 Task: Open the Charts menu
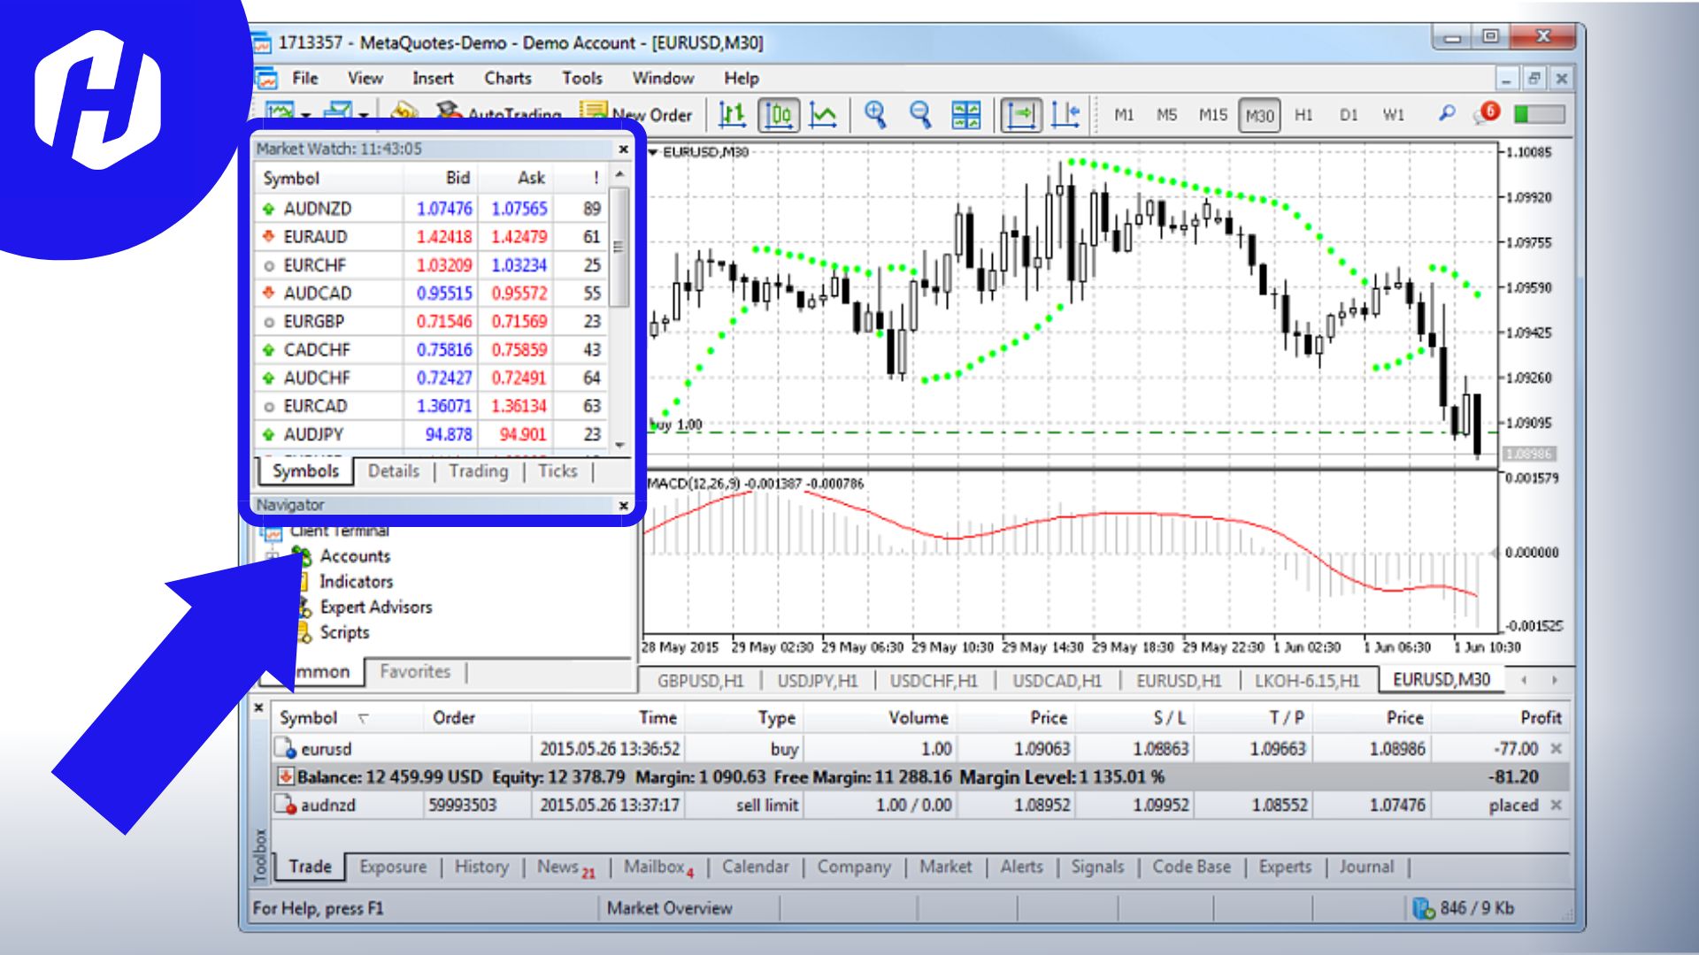click(508, 78)
